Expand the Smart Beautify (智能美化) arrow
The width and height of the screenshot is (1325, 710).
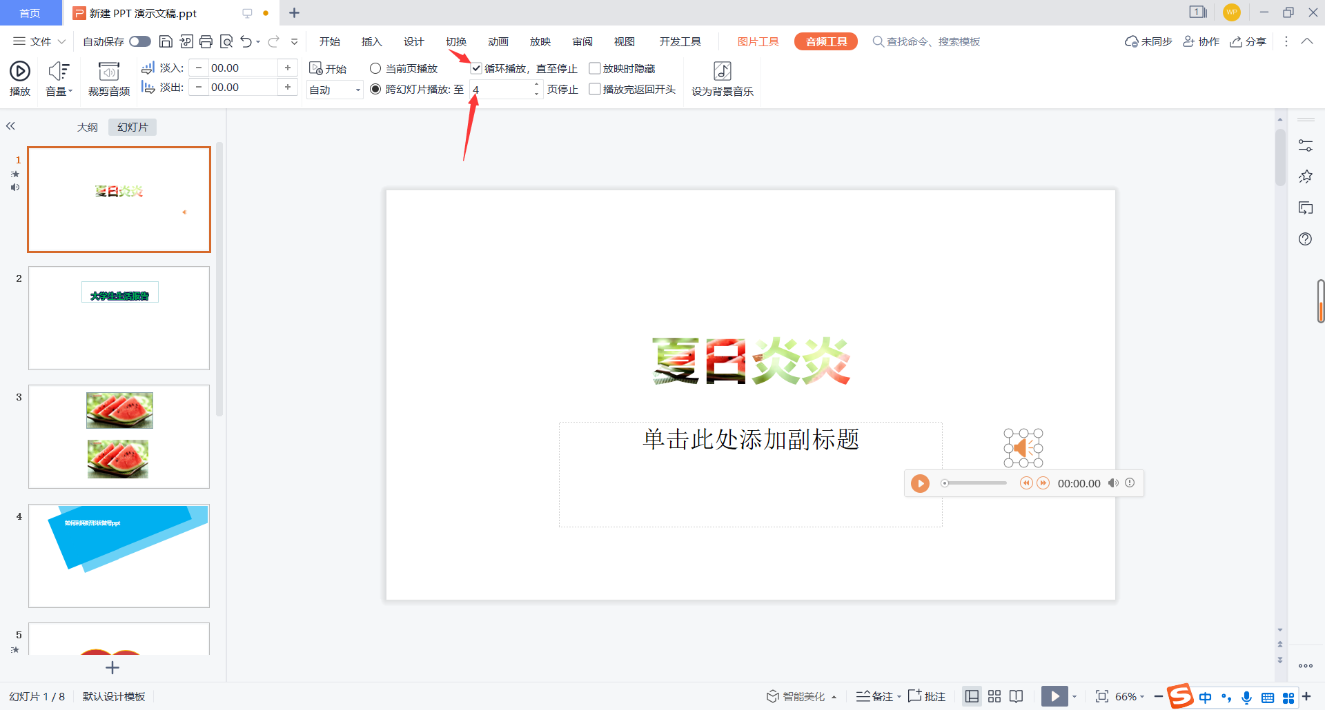coord(834,697)
